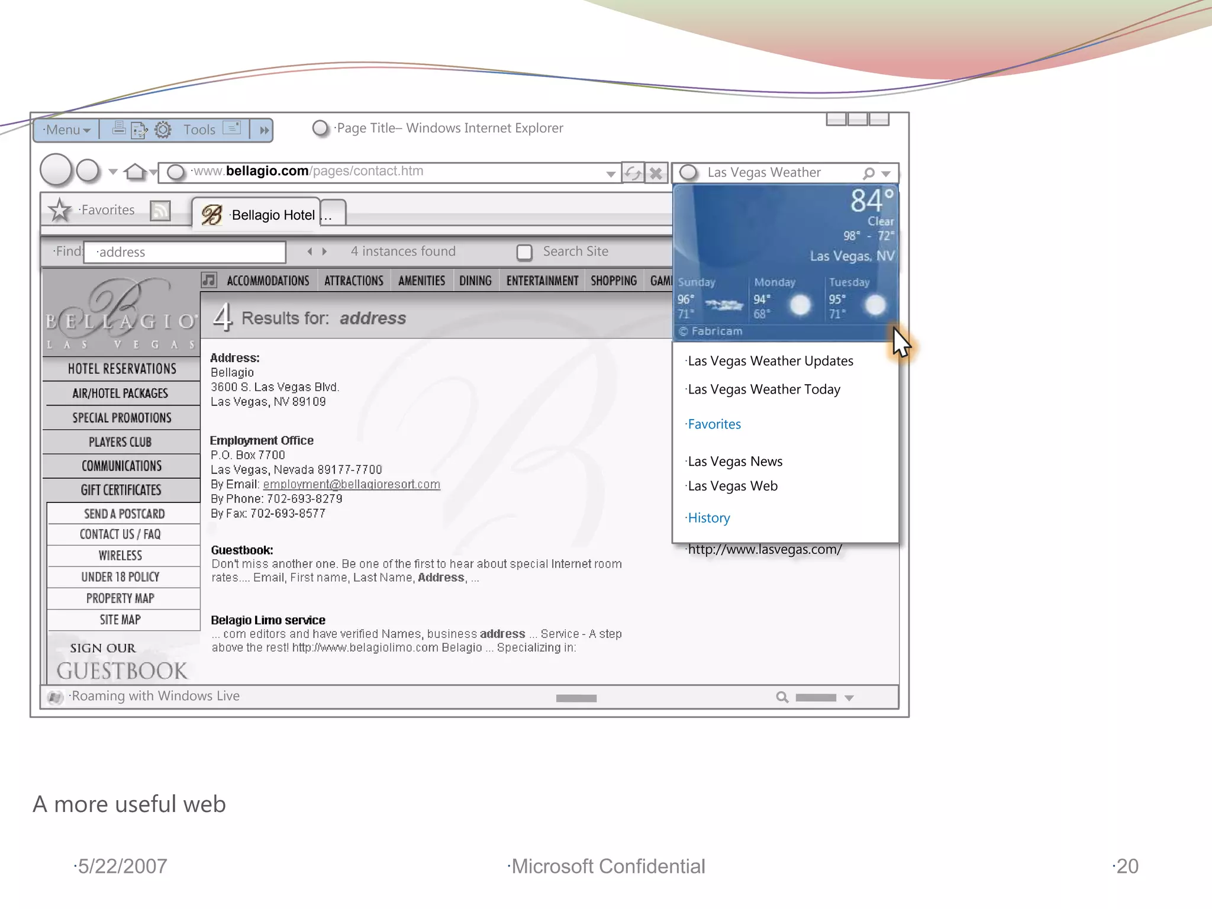Click the Favorites star icon

(x=59, y=210)
